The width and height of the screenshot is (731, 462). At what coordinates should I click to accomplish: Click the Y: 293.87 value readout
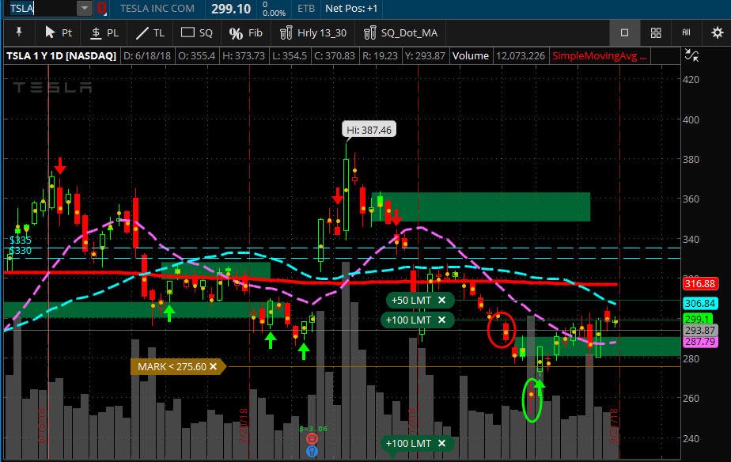coord(425,56)
